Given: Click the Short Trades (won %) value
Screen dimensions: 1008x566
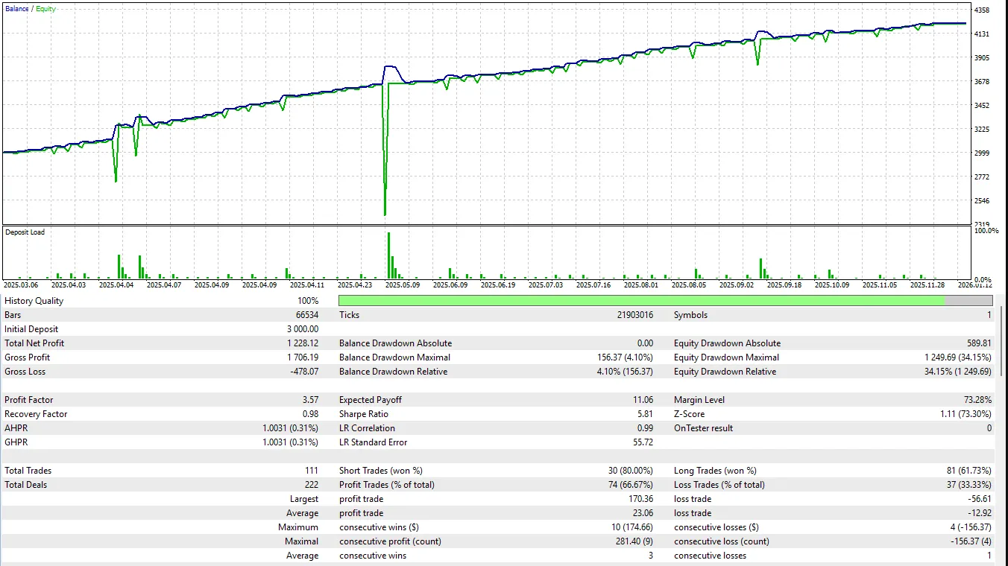Looking at the screenshot, I should tap(631, 471).
